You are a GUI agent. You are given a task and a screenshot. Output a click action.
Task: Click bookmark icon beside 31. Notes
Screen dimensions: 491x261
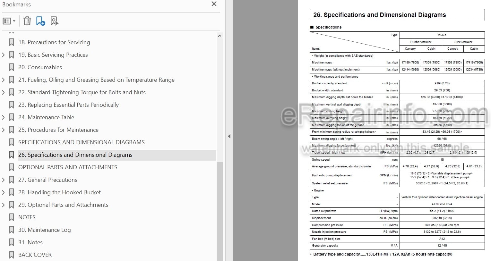12,242
